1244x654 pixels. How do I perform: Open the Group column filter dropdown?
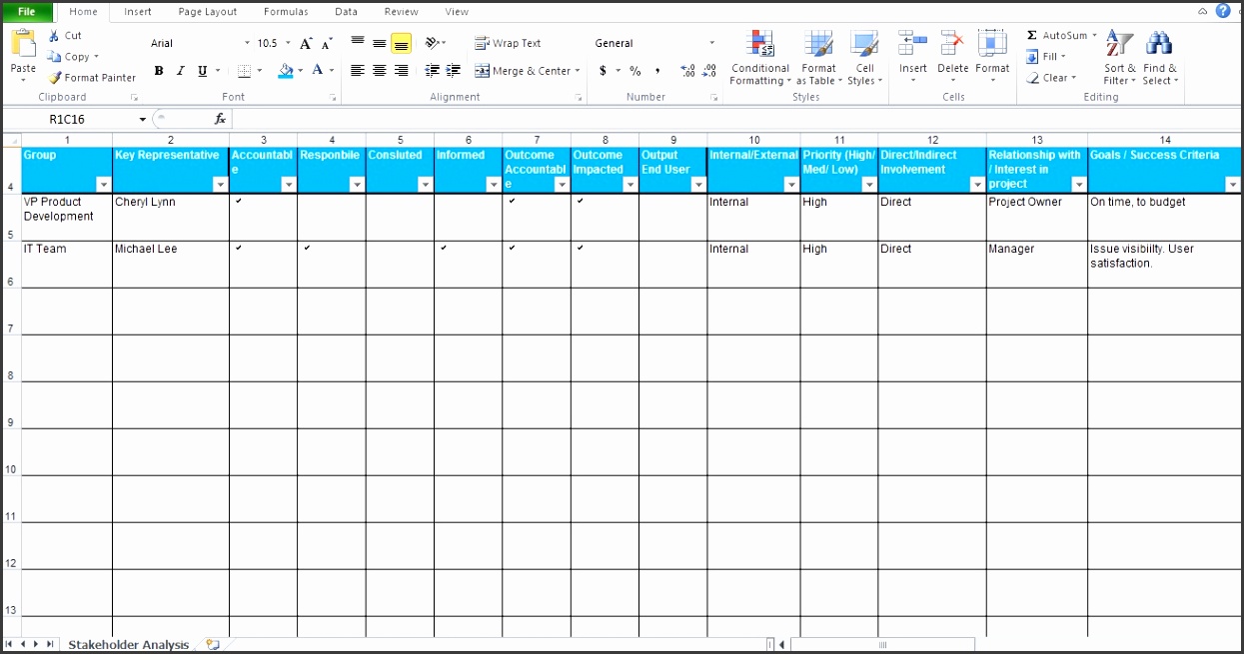point(103,185)
